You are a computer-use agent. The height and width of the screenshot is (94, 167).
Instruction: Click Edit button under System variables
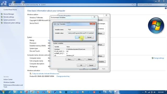coord(80,59)
